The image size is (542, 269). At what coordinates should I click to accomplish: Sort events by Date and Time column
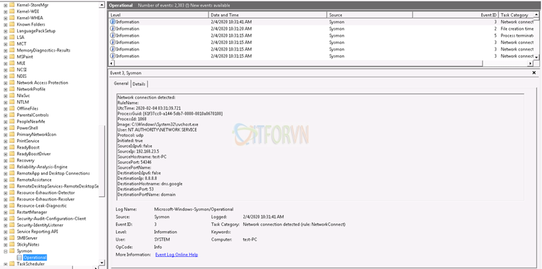[x=268, y=15]
